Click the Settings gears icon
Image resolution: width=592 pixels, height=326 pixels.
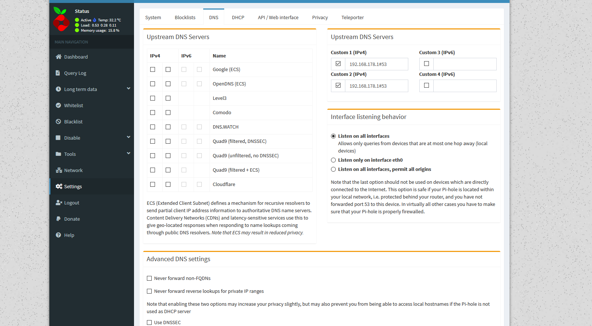pyautogui.click(x=59, y=186)
